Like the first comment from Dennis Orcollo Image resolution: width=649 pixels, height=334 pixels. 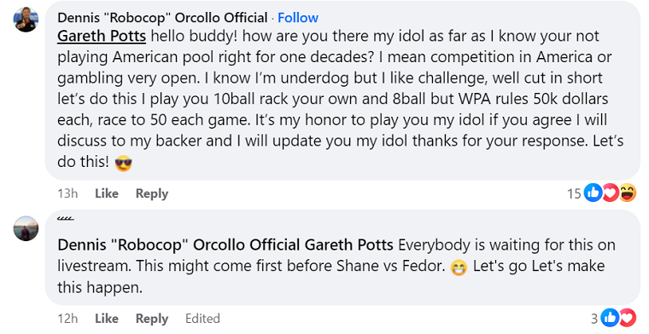pyautogui.click(x=107, y=193)
